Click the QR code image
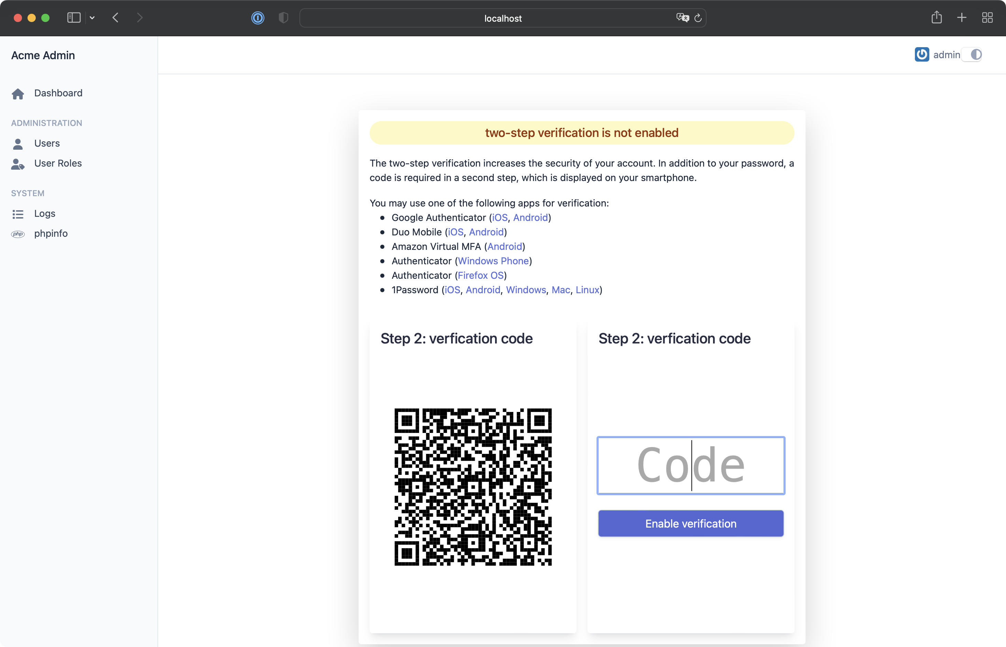This screenshot has width=1006, height=647. 473,487
